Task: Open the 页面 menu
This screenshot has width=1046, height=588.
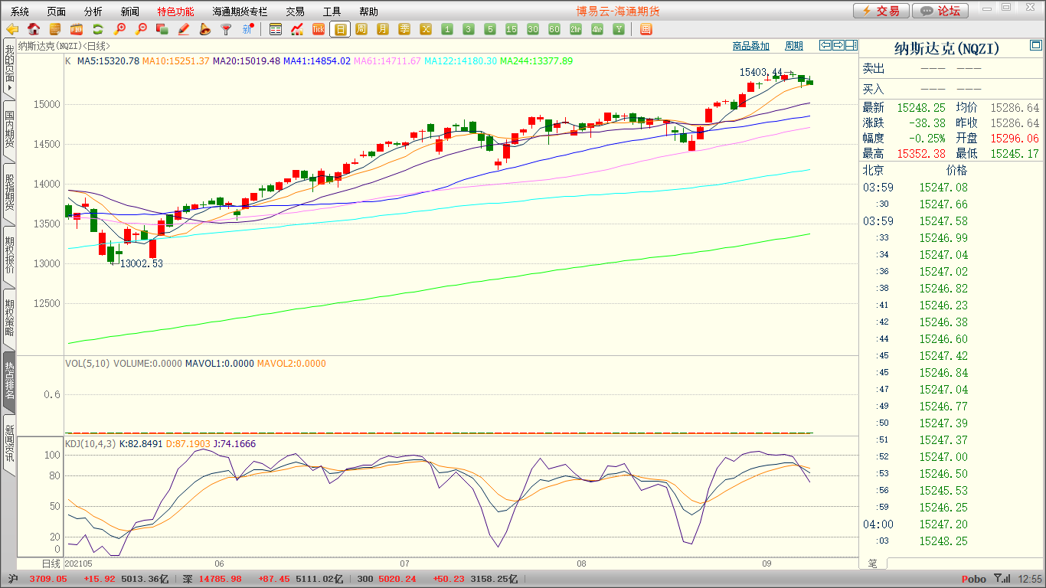Action: (57, 11)
